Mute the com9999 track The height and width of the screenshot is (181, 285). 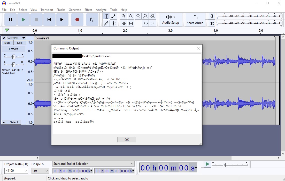click(x=7, y=43)
